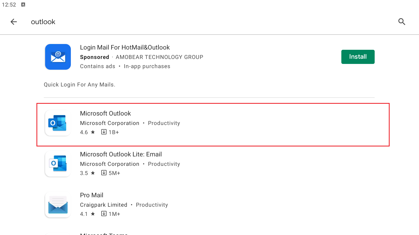Viewport: 419px width, 235px height.
Task: Open the Pro Mail app listing
Action: pos(92,195)
